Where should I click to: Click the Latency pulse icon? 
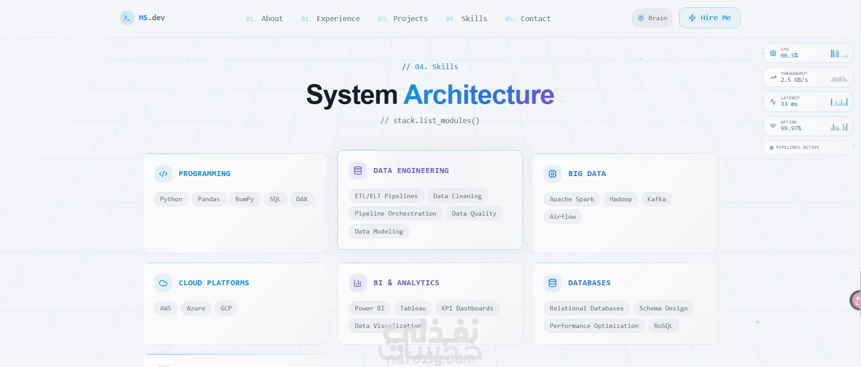pos(773,102)
